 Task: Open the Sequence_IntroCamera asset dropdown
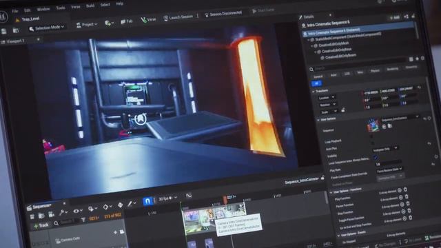coord(400,118)
